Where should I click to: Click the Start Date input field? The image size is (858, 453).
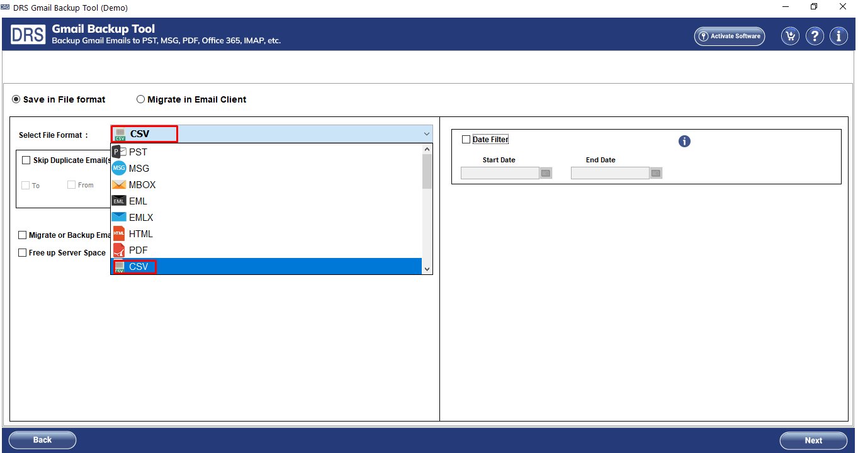(x=500, y=173)
